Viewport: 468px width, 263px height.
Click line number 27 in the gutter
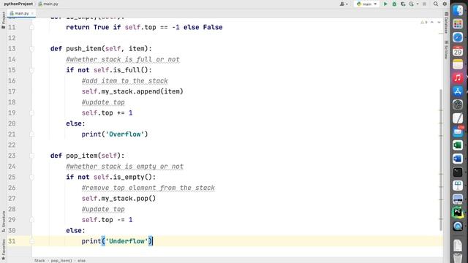[12, 199]
